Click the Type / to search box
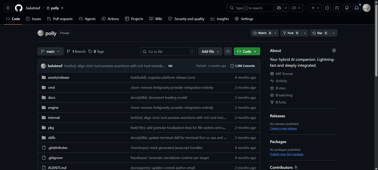This screenshot has width=378, height=170. point(250,8)
